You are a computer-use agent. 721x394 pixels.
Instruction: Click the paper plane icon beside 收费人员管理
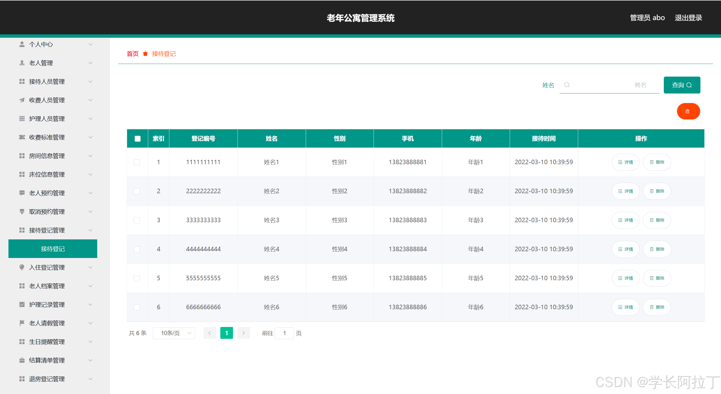[22, 100]
